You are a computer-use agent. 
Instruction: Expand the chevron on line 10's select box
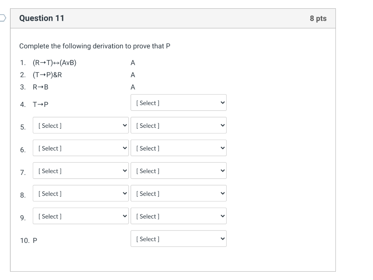coord(222,239)
